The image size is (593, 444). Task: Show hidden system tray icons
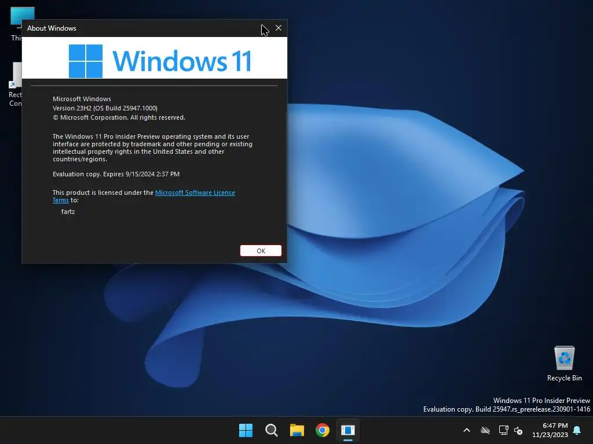(x=467, y=430)
